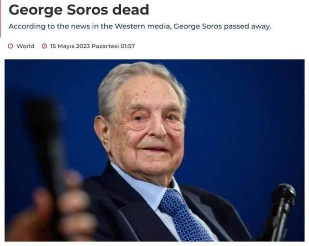Click the circle icon beside World
Screen dimensions: 309x246
(x=11, y=46)
